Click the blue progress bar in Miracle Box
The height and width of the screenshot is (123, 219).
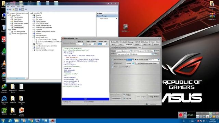(x=86, y=99)
